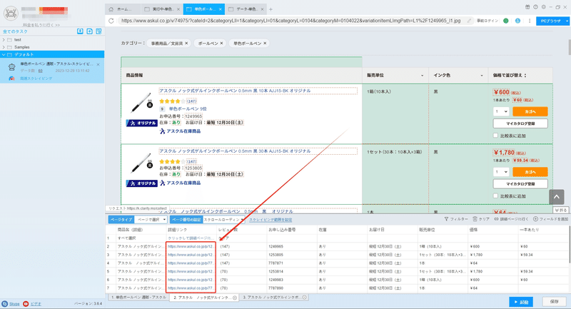Click the trash icon クリア
Screen dimensions: 571x309
pyautogui.click(x=475, y=219)
